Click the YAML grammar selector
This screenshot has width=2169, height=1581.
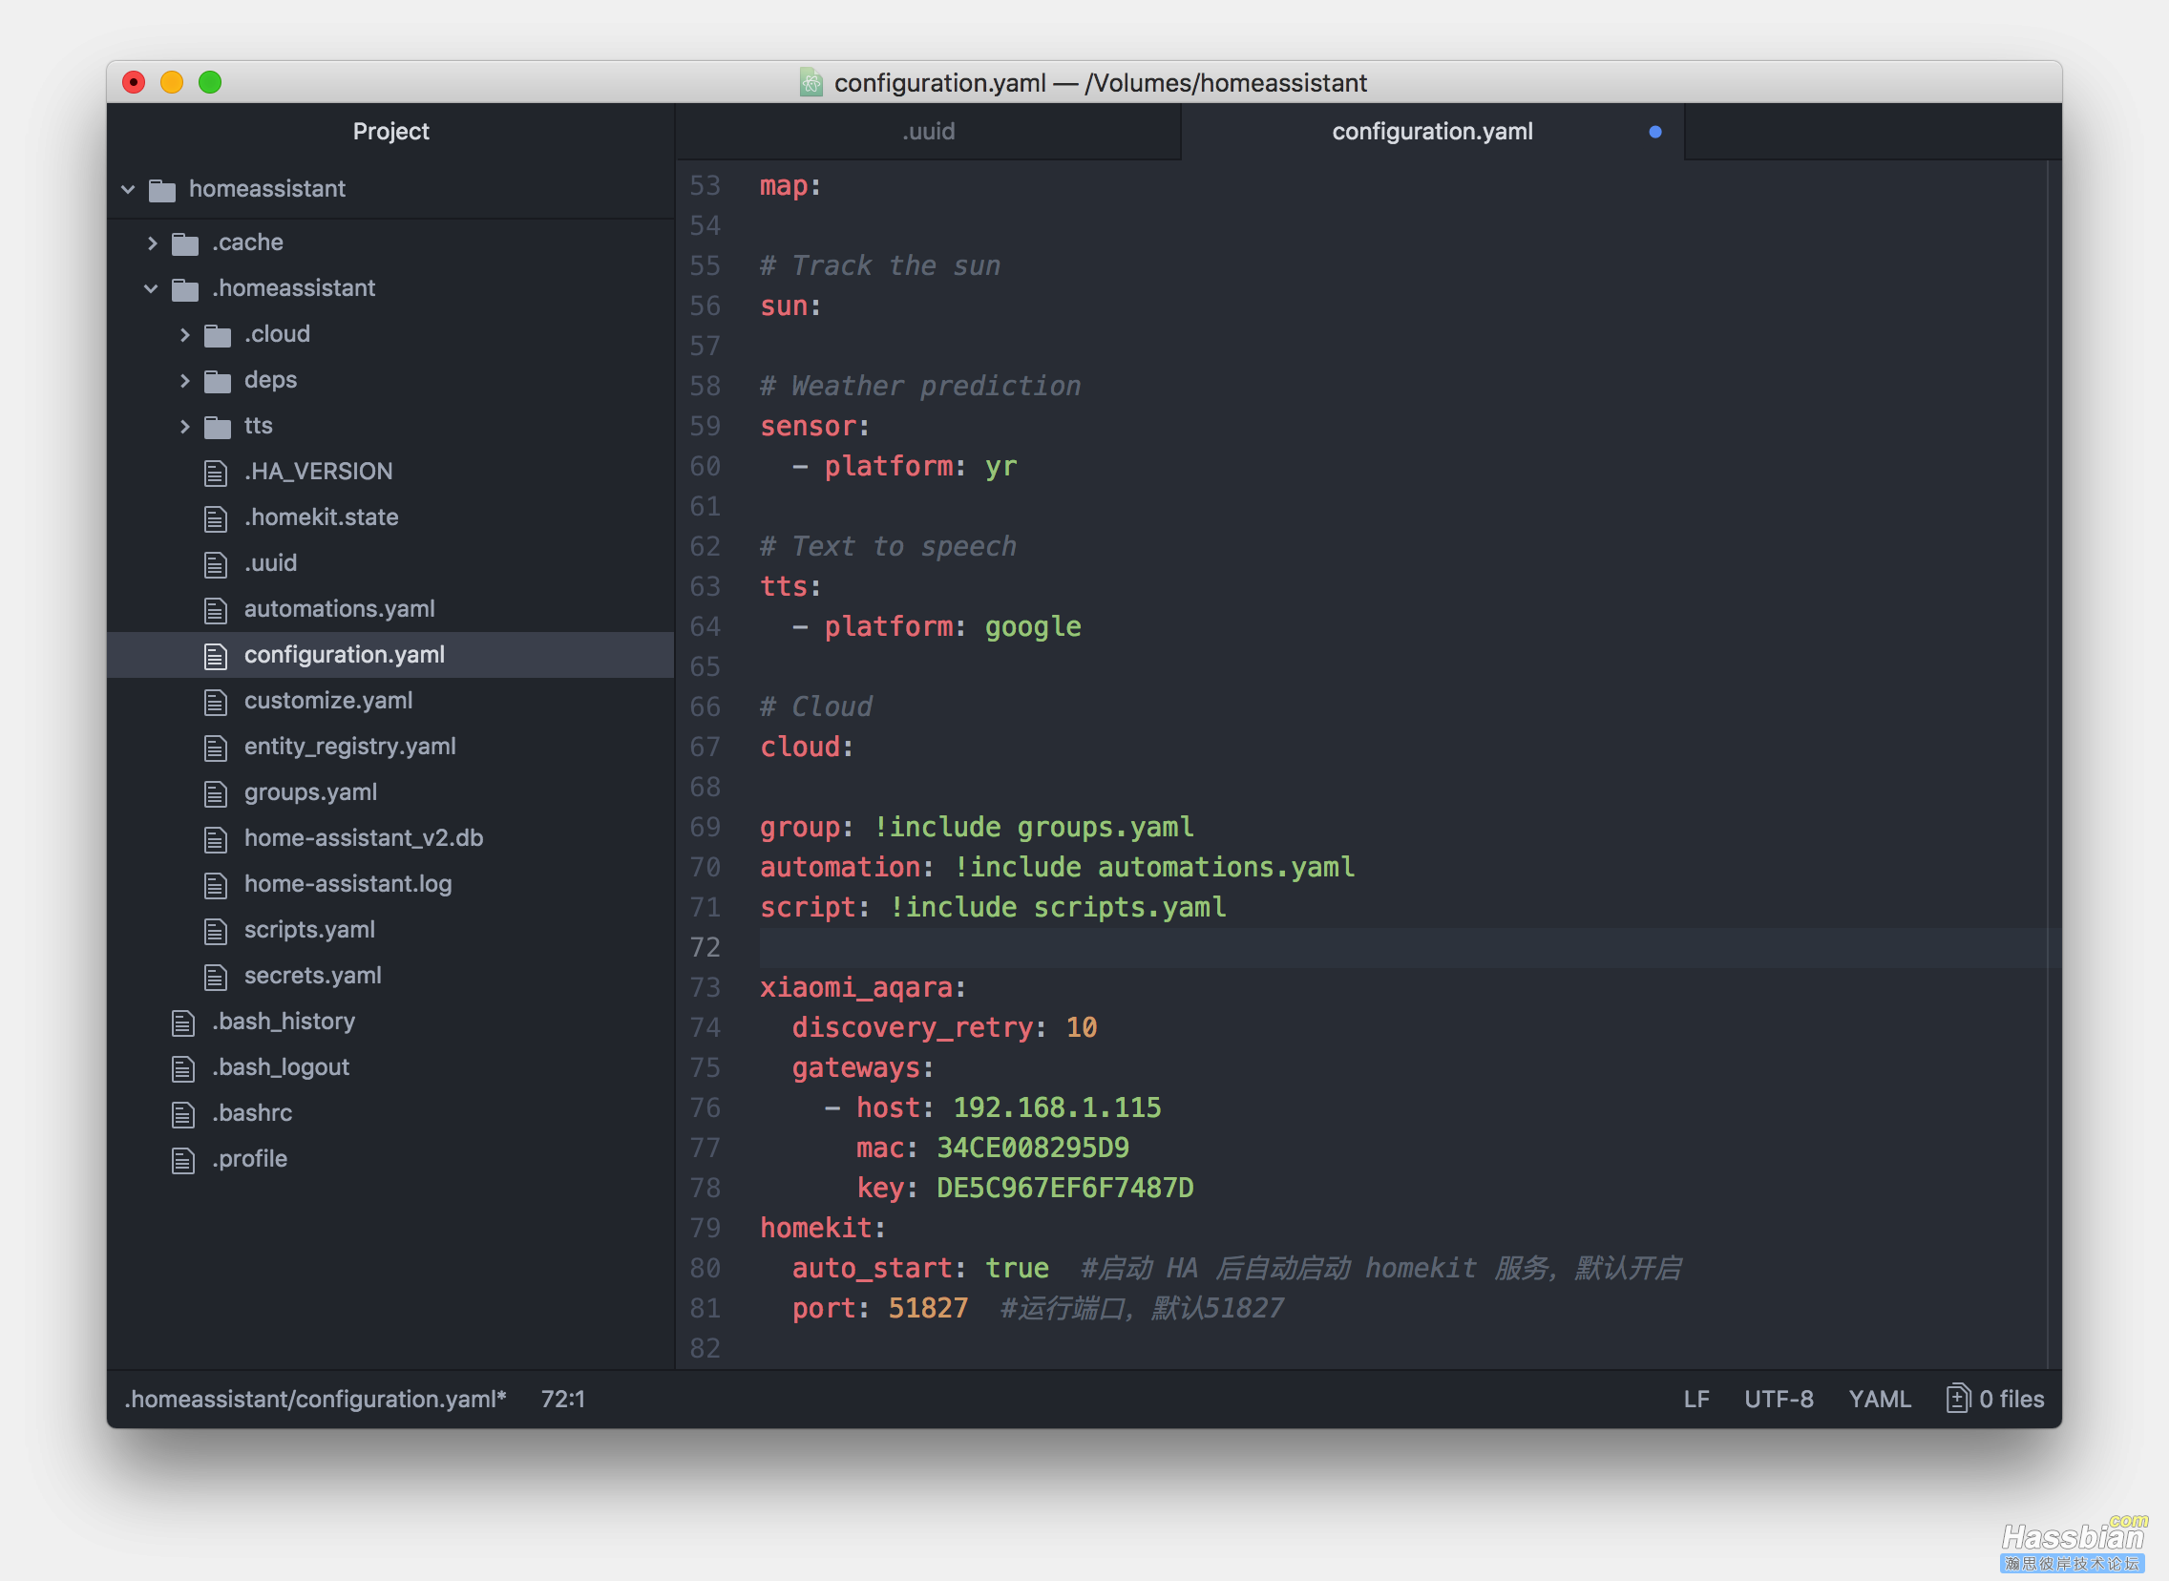point(1879,1399)
